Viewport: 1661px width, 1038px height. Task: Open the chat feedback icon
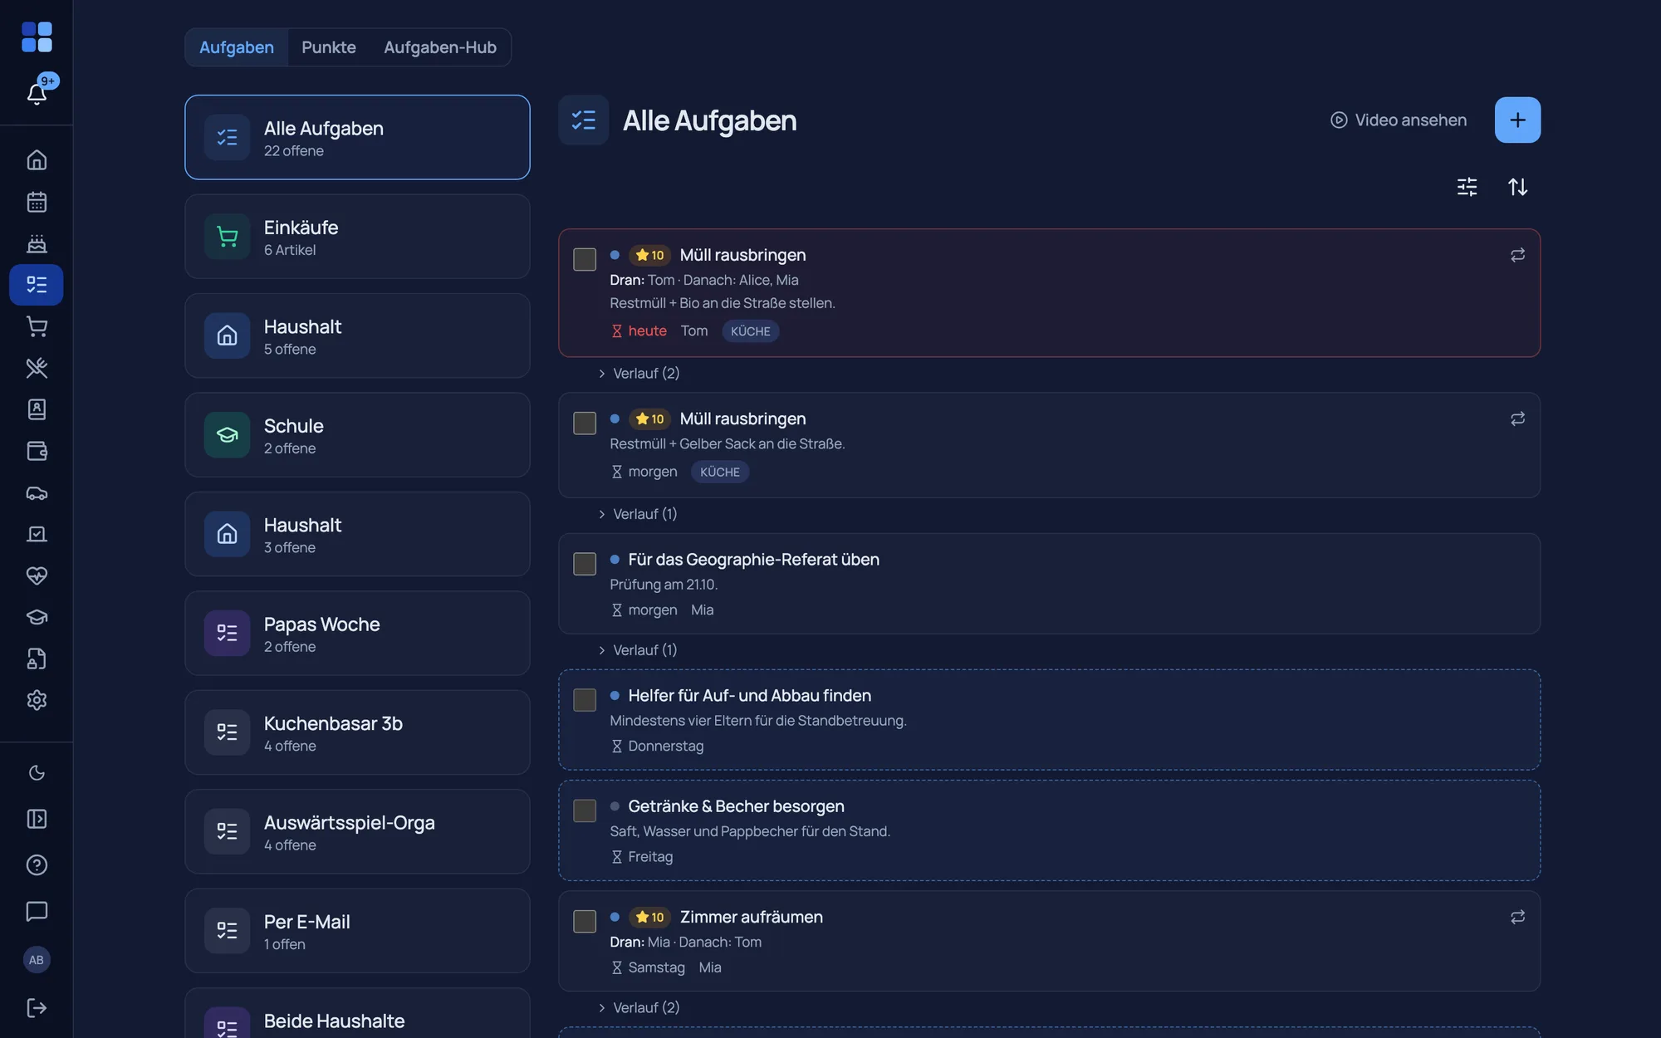pyautogui.click(x=37, y=911)
